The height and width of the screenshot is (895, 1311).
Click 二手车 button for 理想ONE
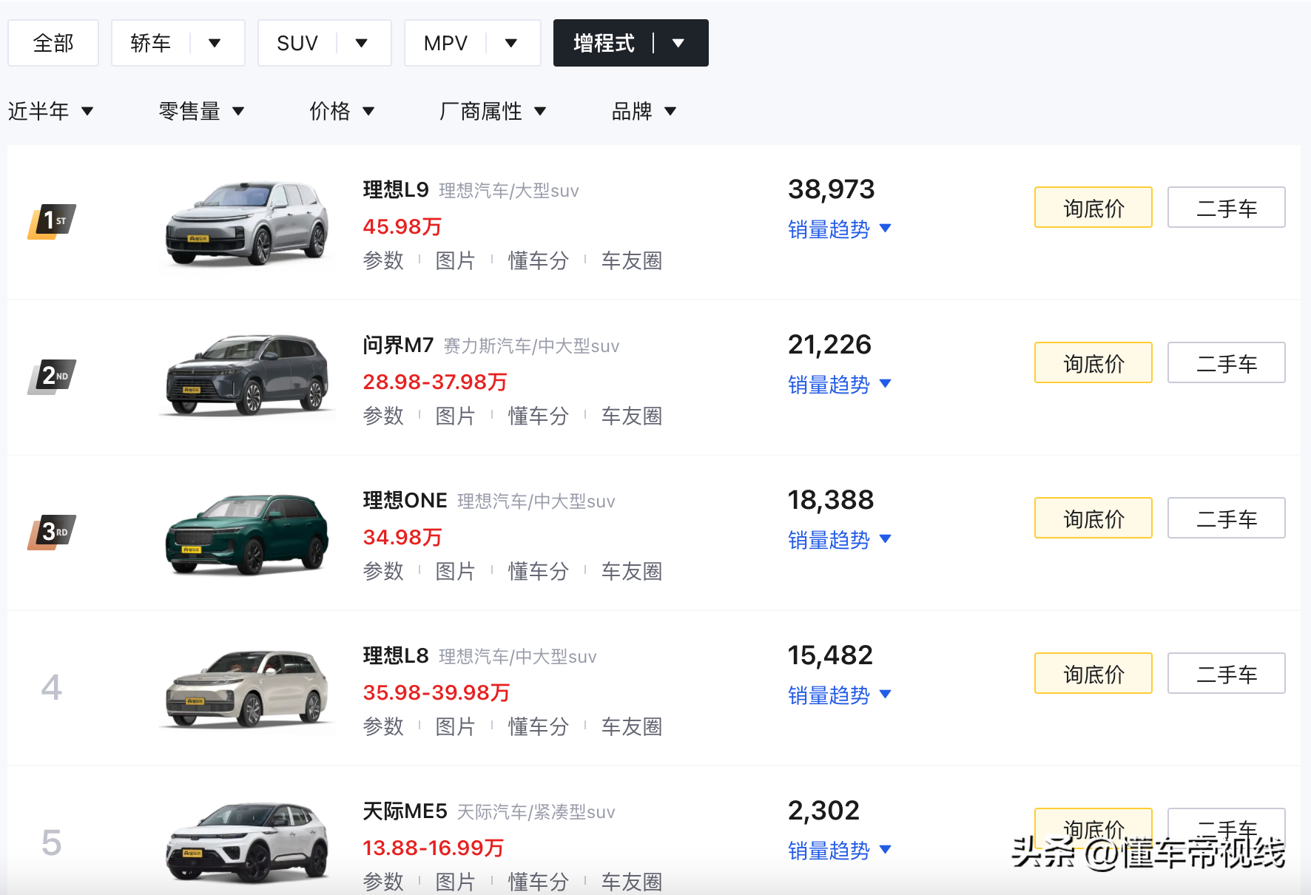(1226, 518)
